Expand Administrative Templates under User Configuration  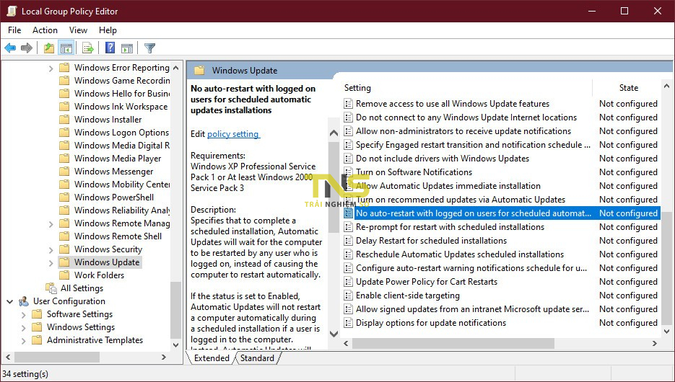(23, 340)
